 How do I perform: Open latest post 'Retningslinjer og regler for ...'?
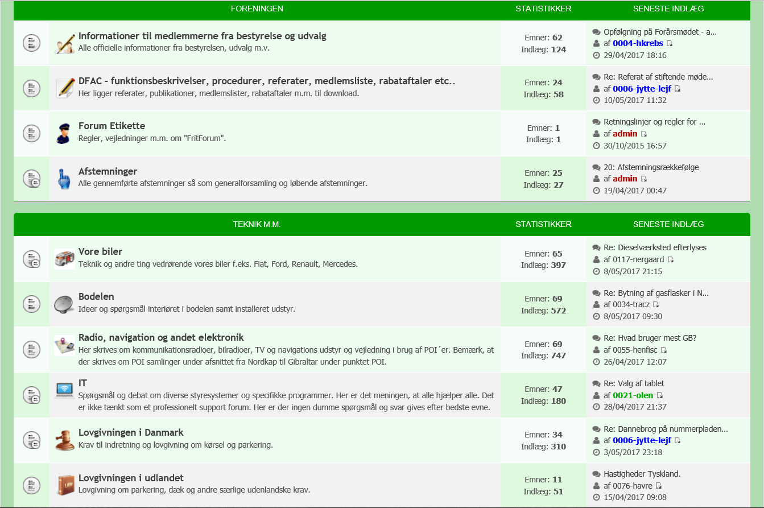(655, 122)
